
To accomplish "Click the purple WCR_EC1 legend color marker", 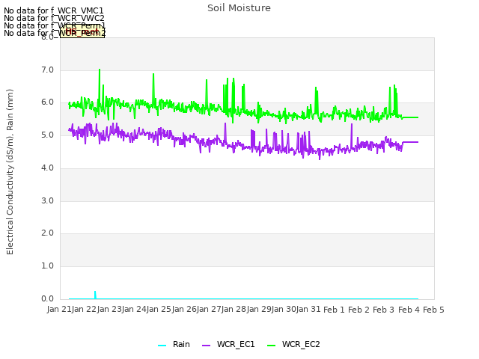I will [x=207, y=346].
